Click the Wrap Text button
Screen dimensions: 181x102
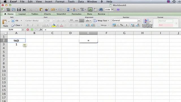click(101, 21)
